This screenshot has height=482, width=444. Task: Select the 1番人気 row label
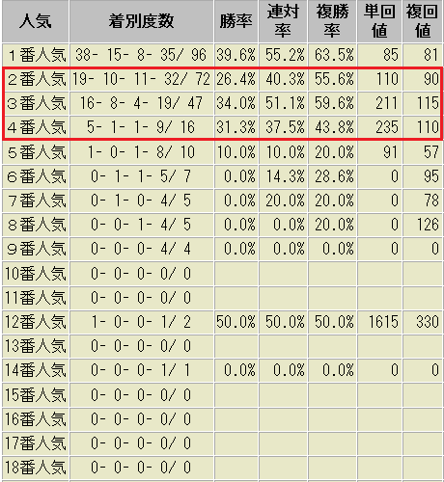click(36, 55)
